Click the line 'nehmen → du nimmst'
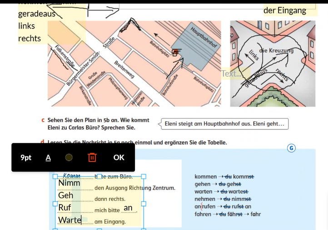This screenshot has width=328, height=230. point(223,199)
